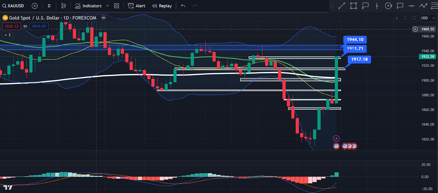
Task: Click the blue buy price 1933.07
Action: (x=39, y=26)
